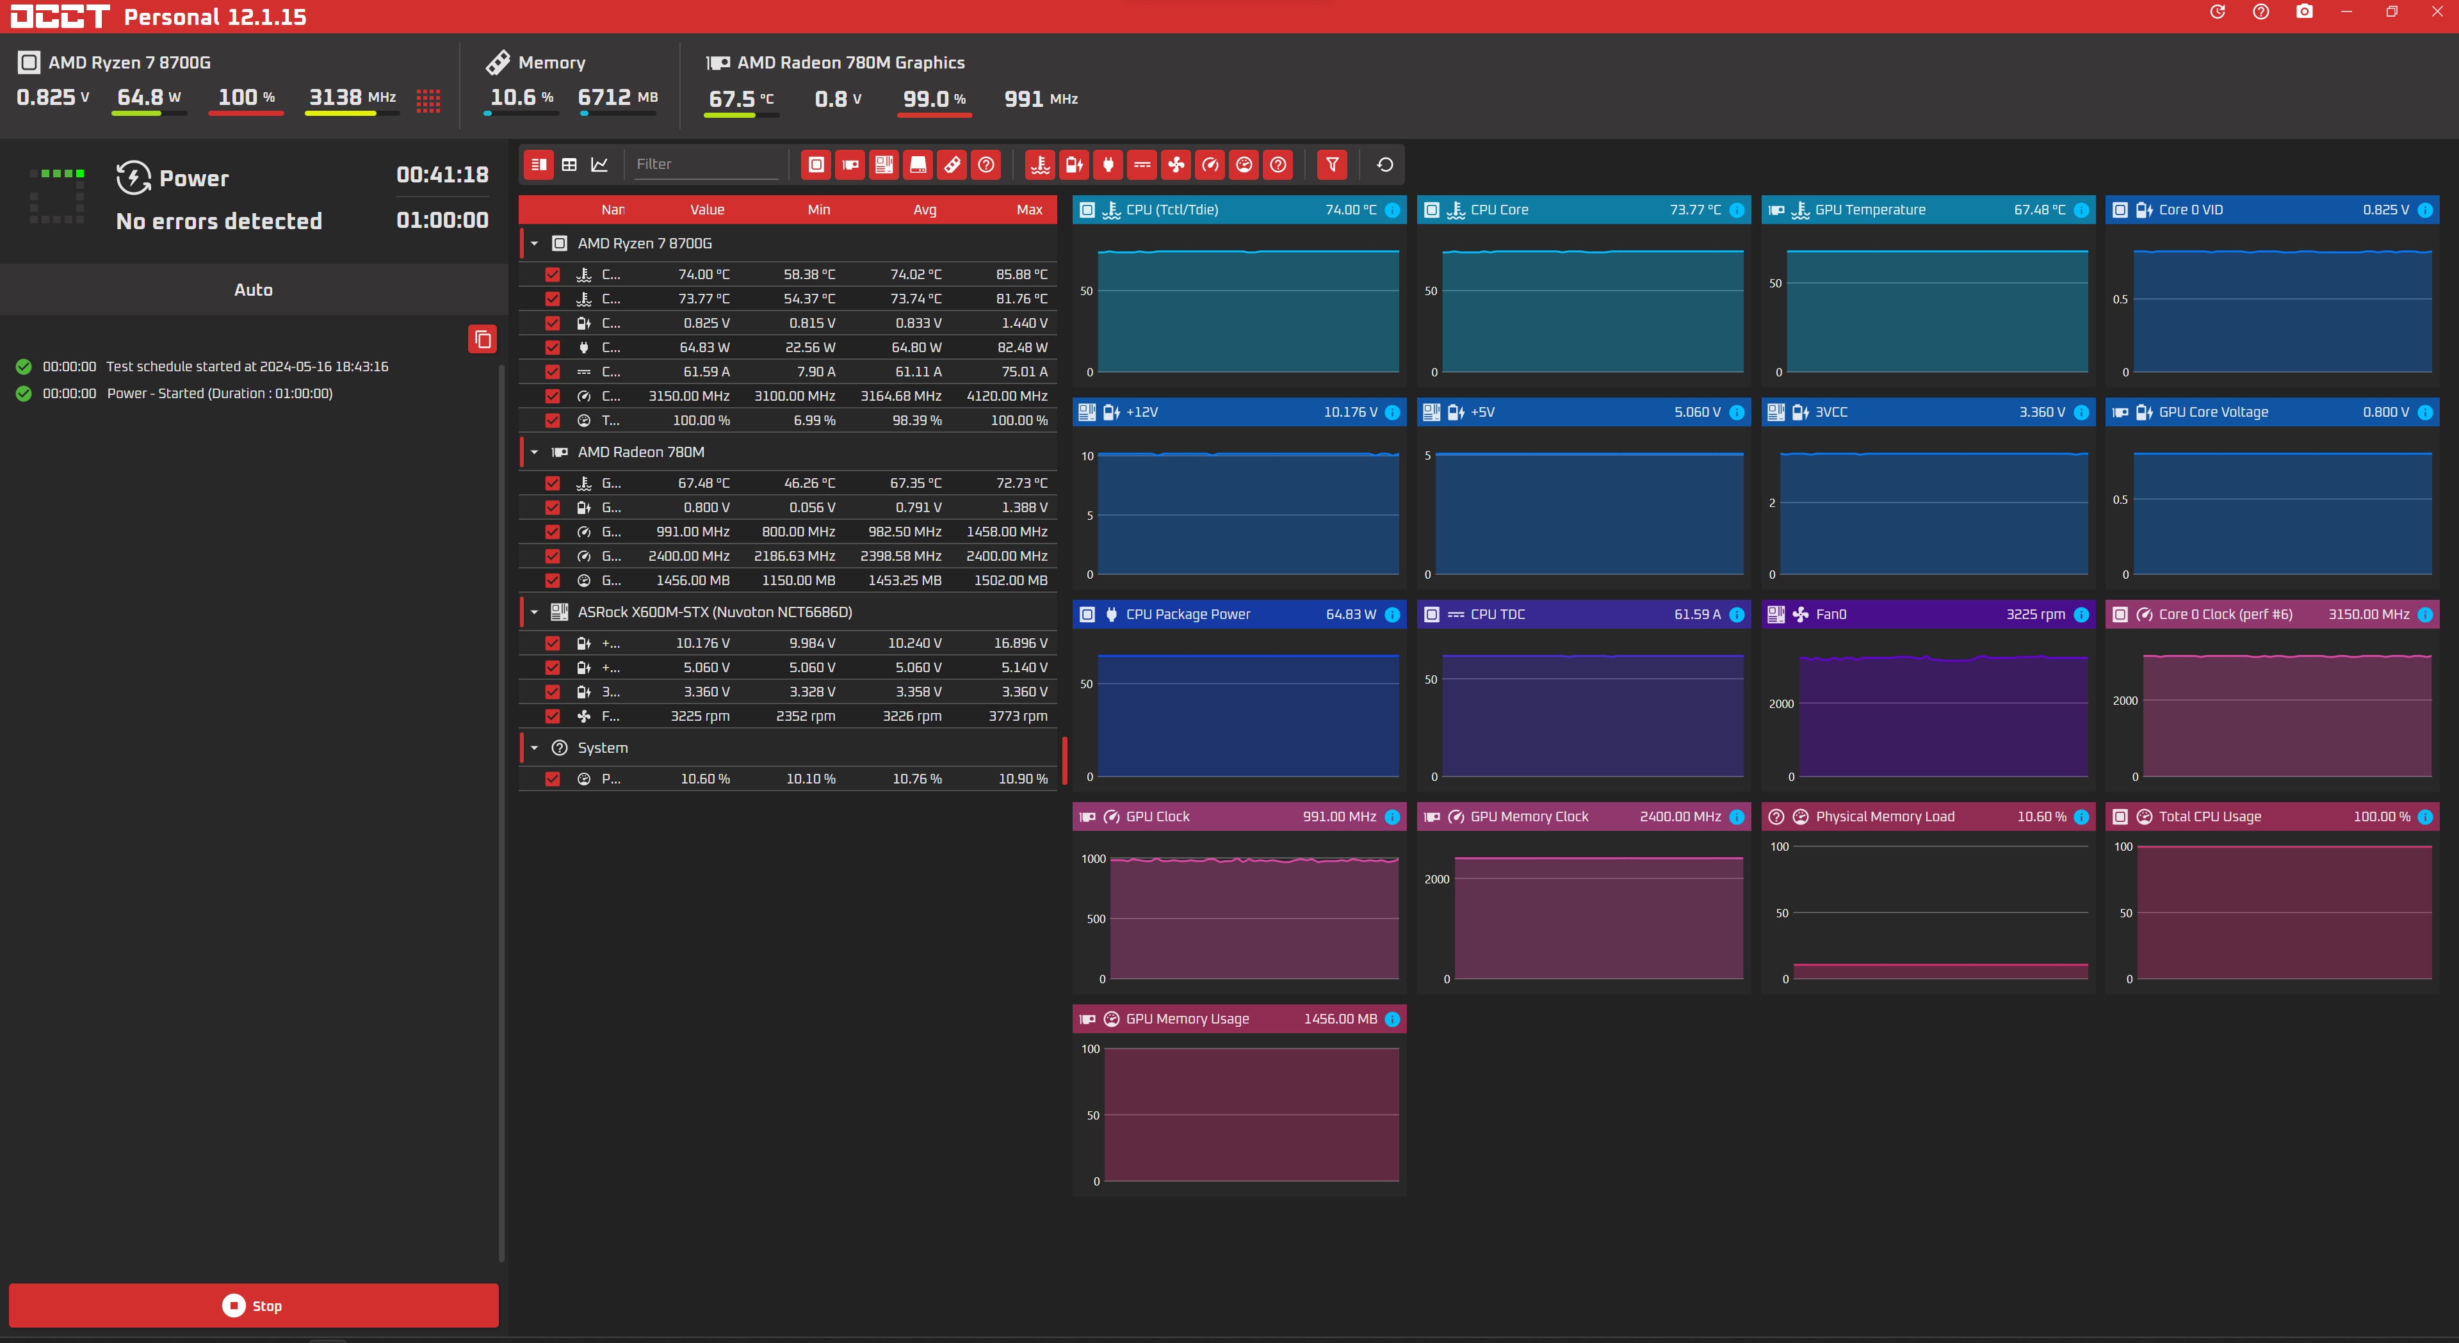2459x1343 pixels.
Task: Switch to combined table and graph view
Action: tap(539, 164)
